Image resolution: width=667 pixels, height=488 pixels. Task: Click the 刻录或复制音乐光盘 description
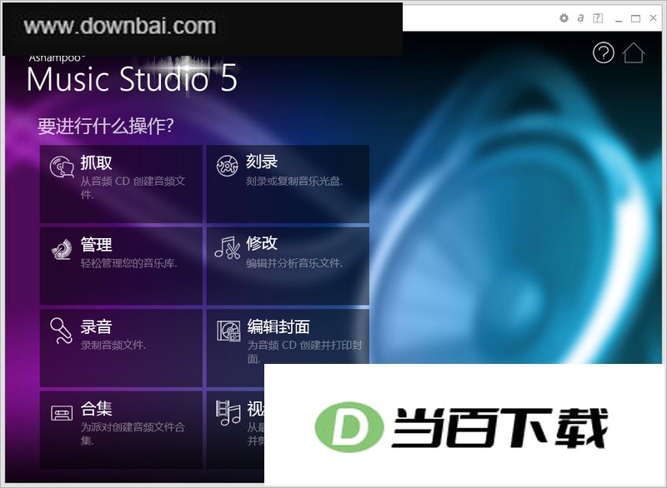(x=294, y=181)
